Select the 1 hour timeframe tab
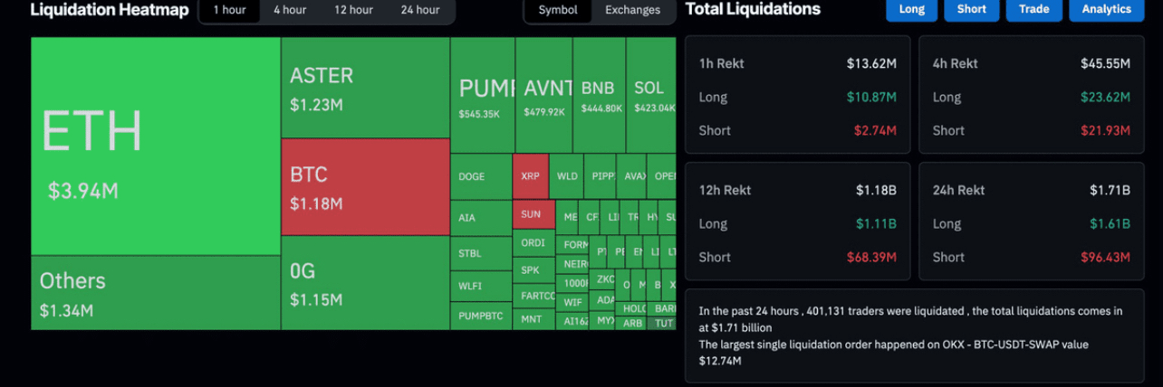This screenshot has width=1163, height=387. tap(229, 10)
